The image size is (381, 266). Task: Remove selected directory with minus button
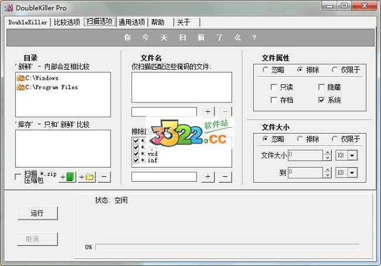click(x=104, y=177)
